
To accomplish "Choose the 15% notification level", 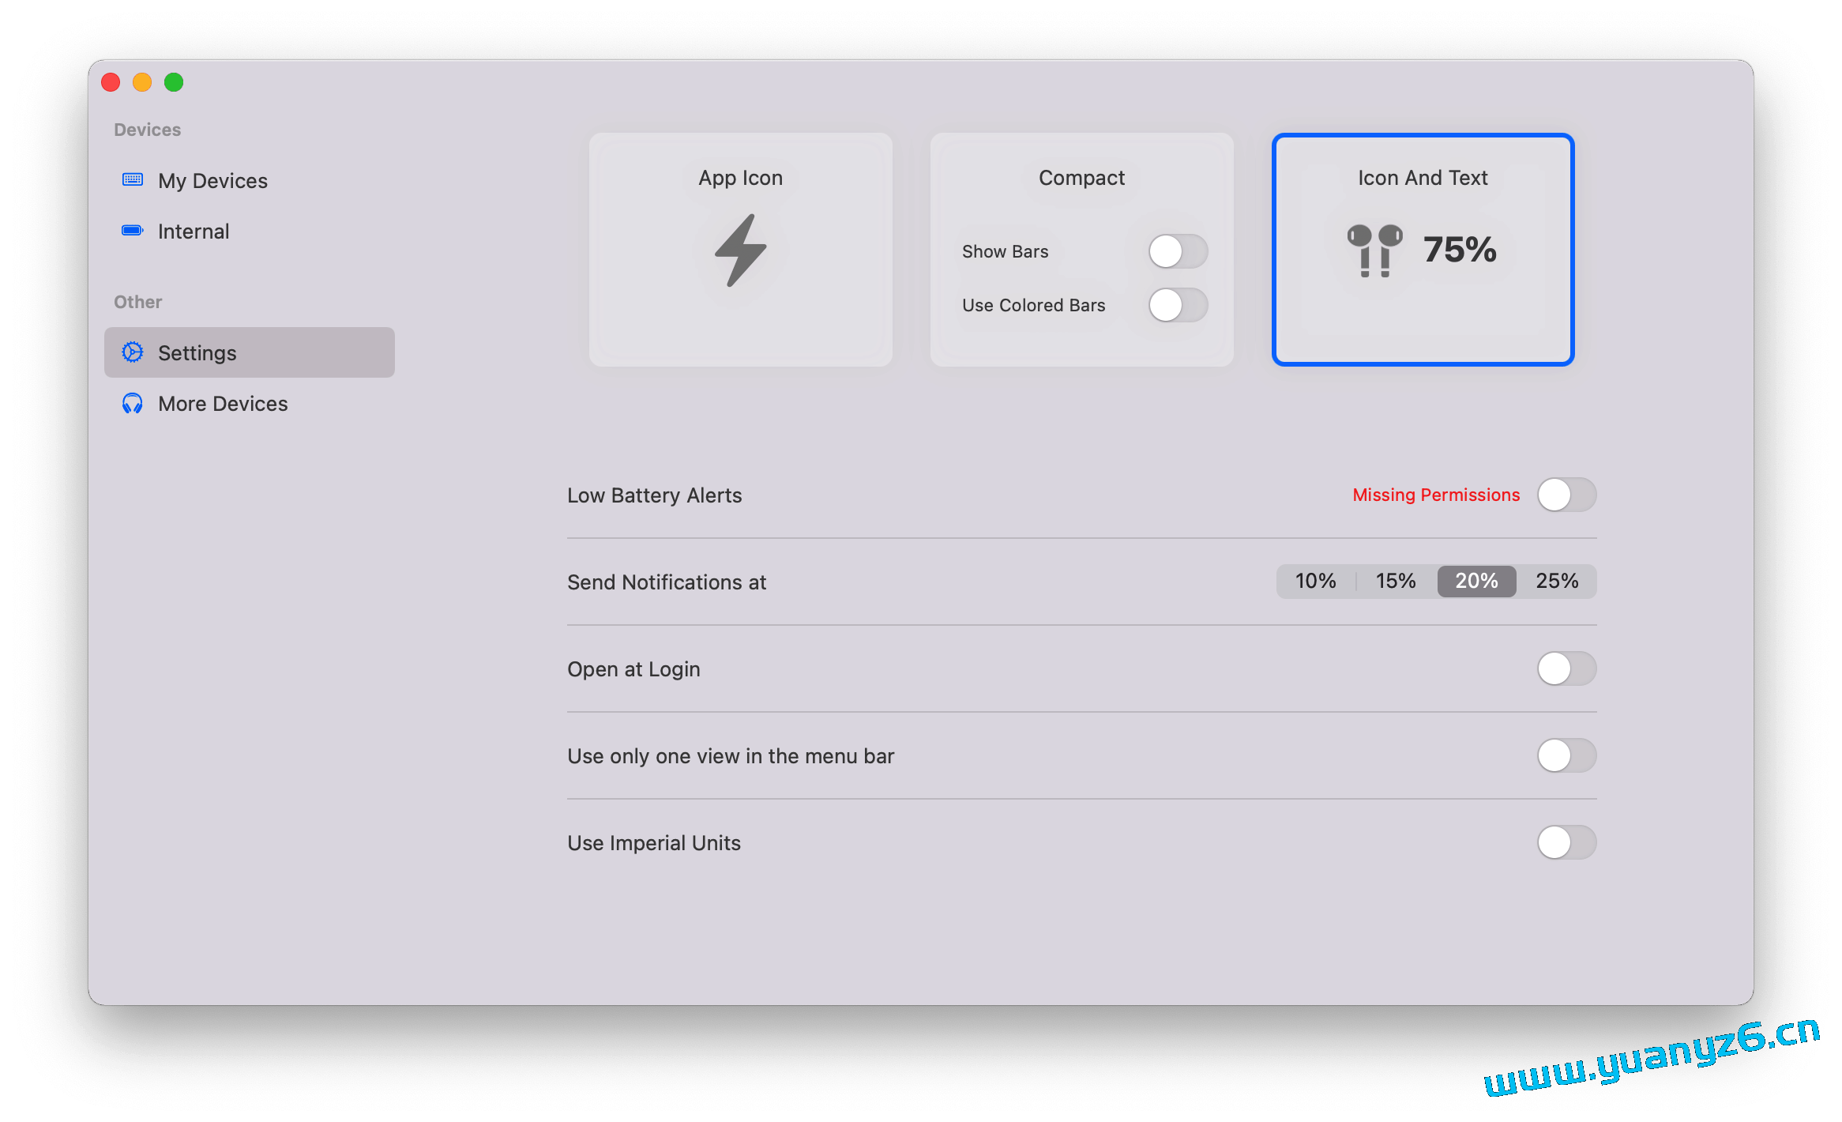I will click(x=1396, y=582).
